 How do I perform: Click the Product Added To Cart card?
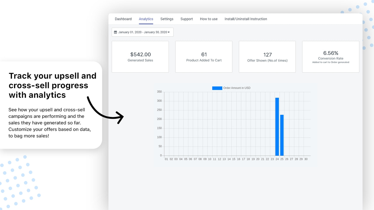204,57
